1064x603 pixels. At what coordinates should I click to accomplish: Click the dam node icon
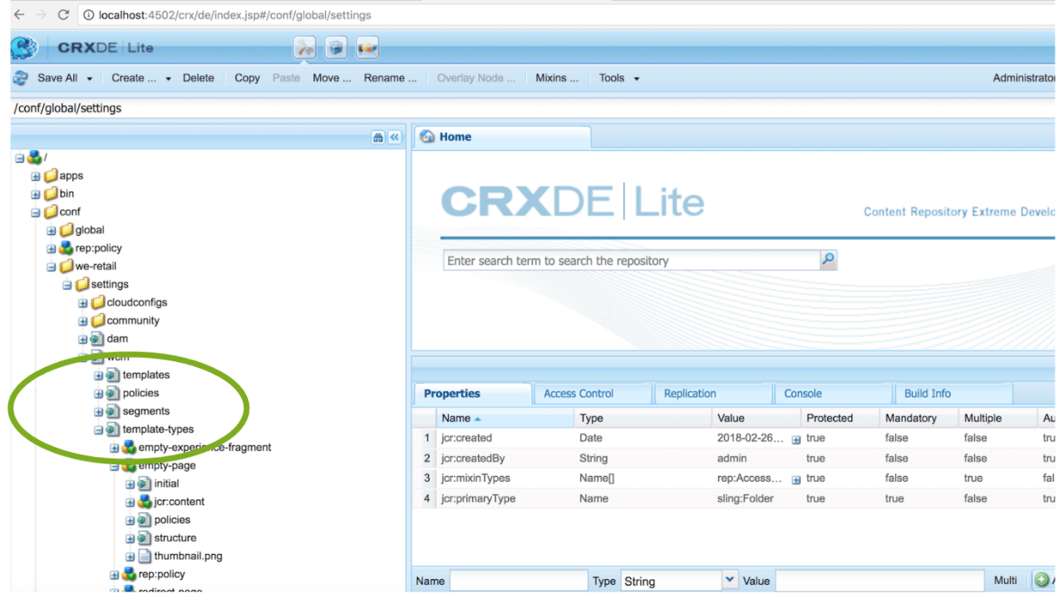click(97, 338)
